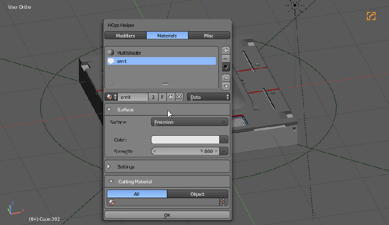The image size is (389, 225).
Task: Move material slot up in list
Action: click(226, 78)
